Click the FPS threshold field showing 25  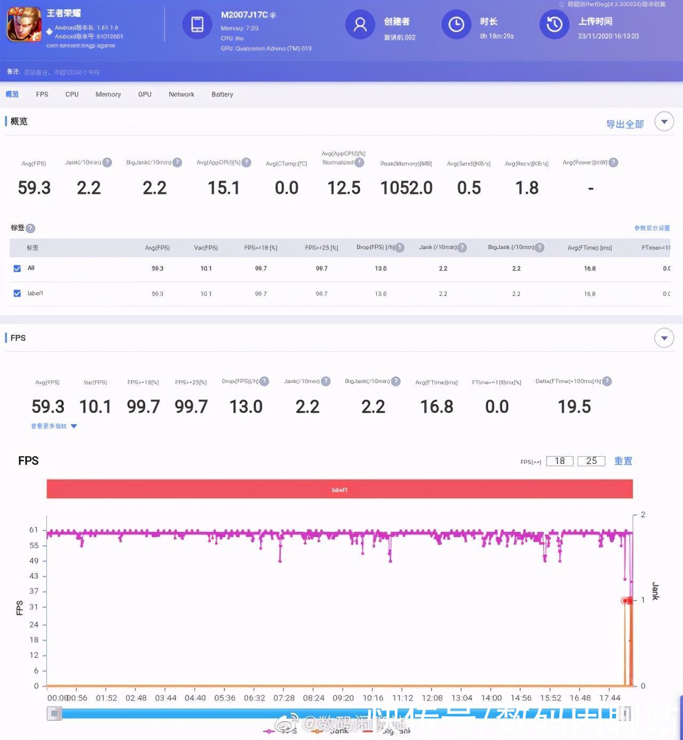pyautogui.click(x=591, y=461)
